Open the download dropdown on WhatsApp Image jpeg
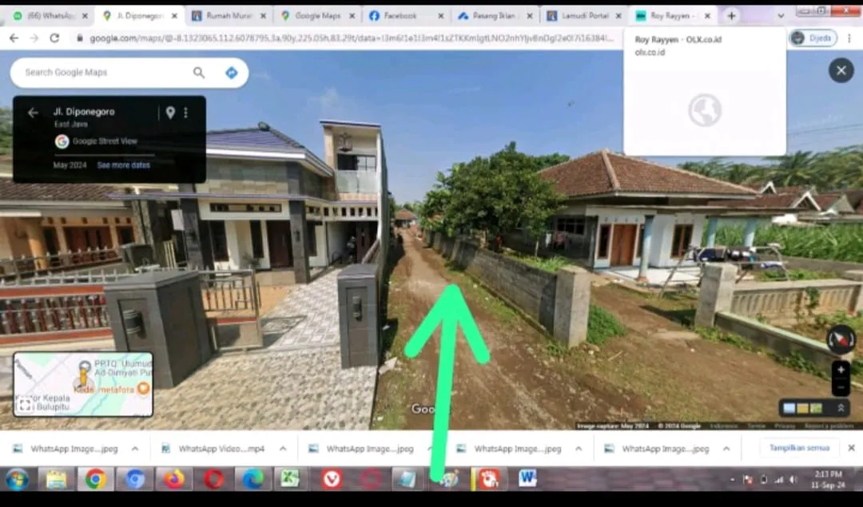 point(134,449)
